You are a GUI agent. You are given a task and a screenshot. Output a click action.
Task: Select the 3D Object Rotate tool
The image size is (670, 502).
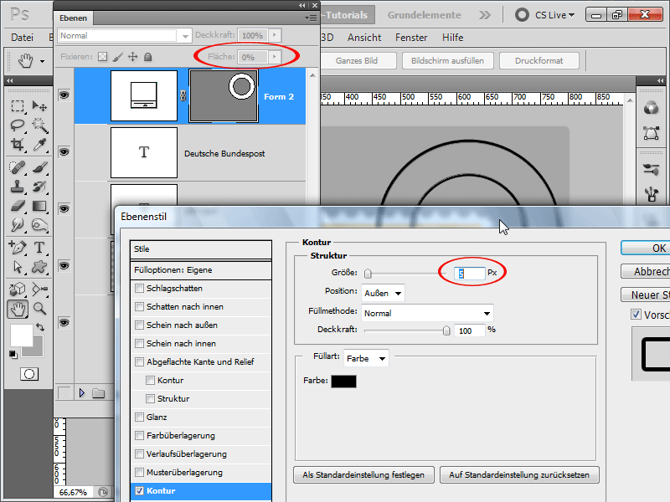coord(18,289)
